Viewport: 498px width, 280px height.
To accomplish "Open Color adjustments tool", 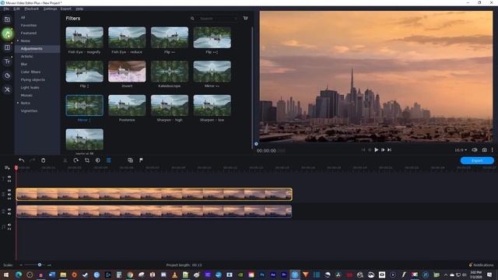I will pyautogui.click(x=98, y=160).
